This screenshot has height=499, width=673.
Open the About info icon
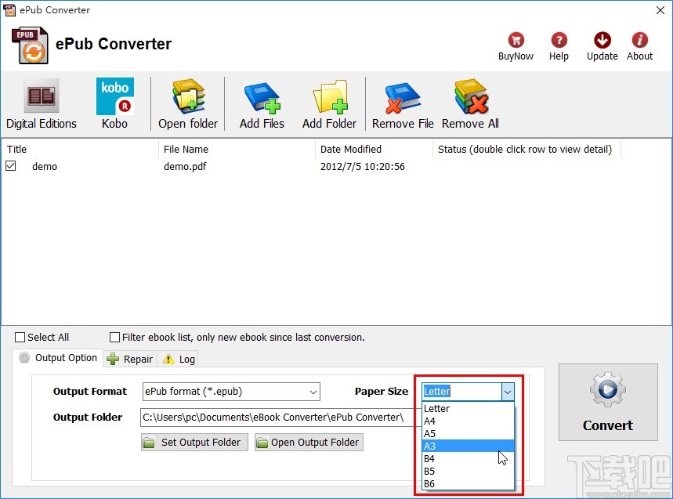coord(639,46)
